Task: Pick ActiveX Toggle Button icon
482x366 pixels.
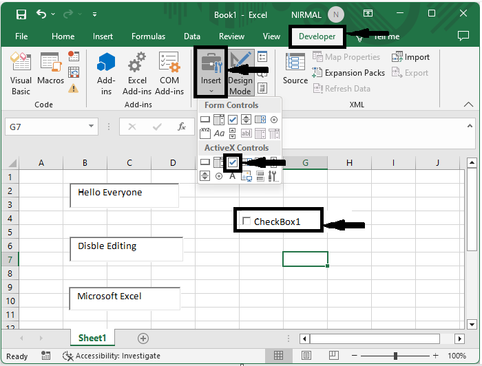Action: click(260, 176)
